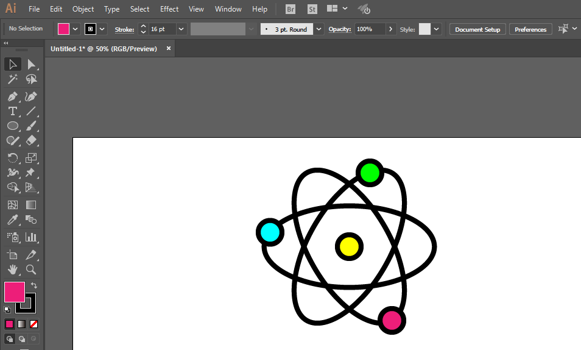This screenshot has height=350, width=581.
Task: Select the Shape Builder tool
Action: (x=13, y=187)
